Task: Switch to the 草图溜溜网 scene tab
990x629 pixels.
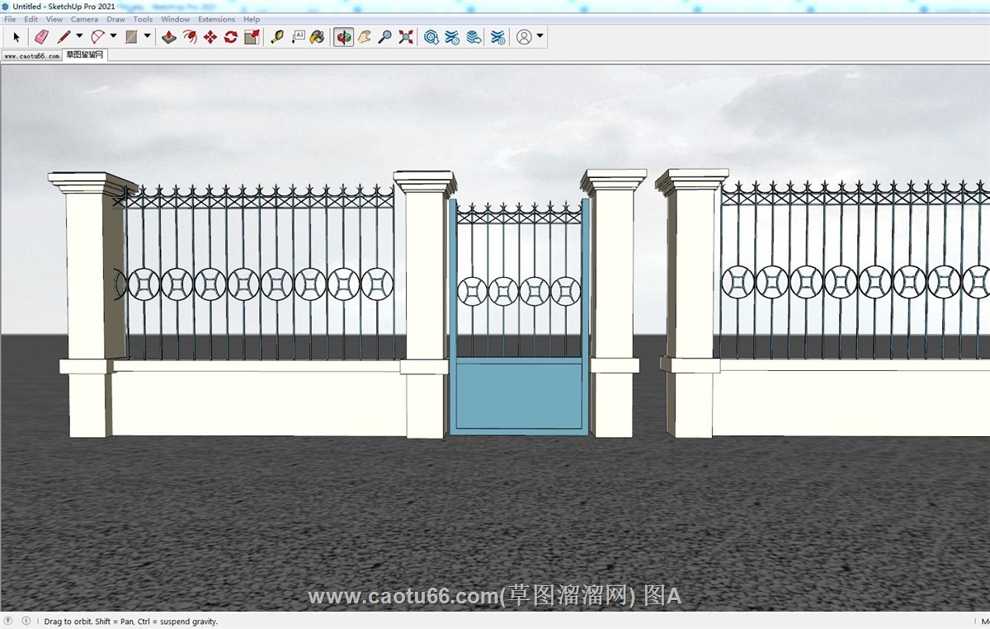Action: 85,55
